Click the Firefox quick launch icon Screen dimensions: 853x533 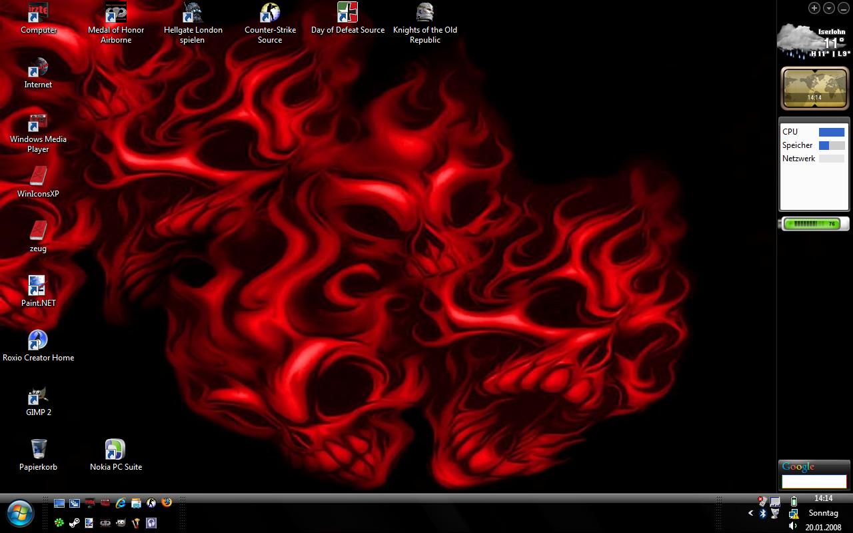(x=167, y=503)
